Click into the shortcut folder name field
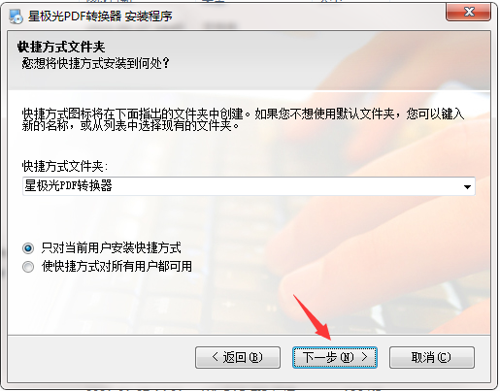500x391 pixels. pyautogui.click(x=241, y=186)
